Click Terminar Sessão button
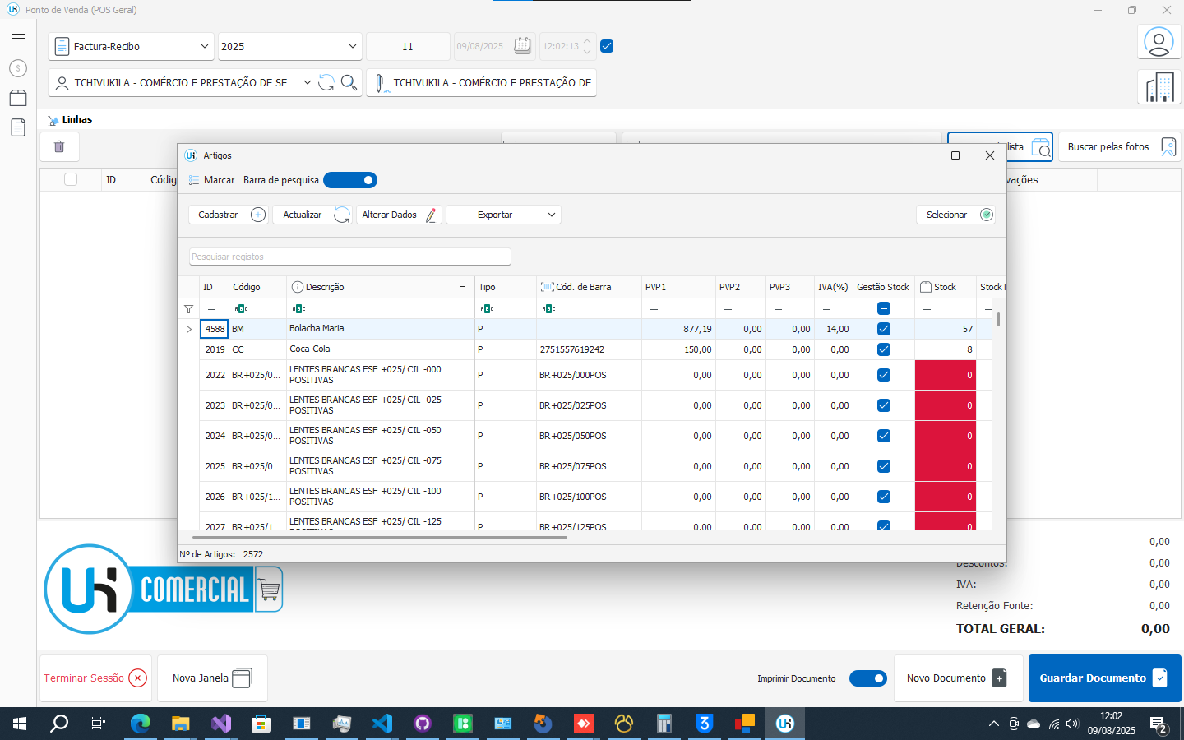This screenshot has height=740, width=1184. click(95, 678)
